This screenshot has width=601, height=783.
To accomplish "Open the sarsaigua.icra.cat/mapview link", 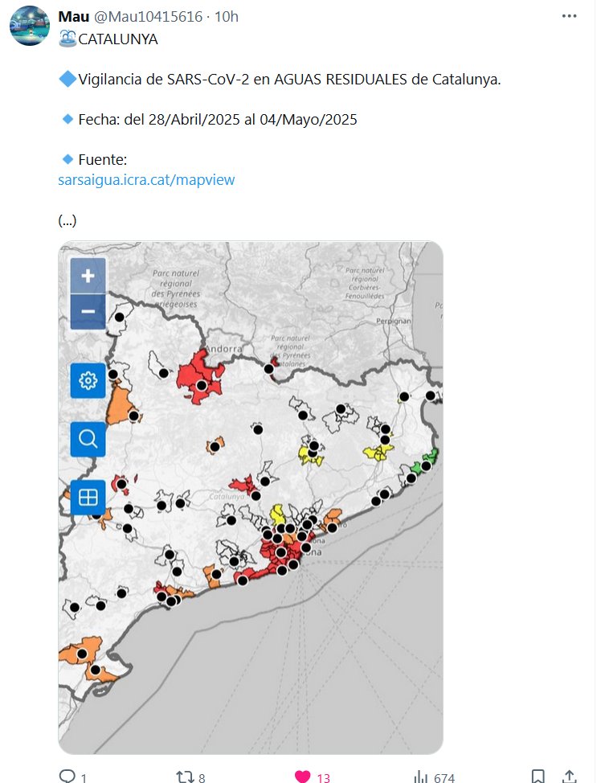I will 146,180.
